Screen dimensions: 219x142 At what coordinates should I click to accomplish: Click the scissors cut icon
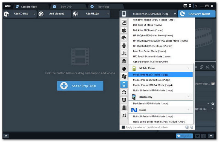click(x=207, y=67)
